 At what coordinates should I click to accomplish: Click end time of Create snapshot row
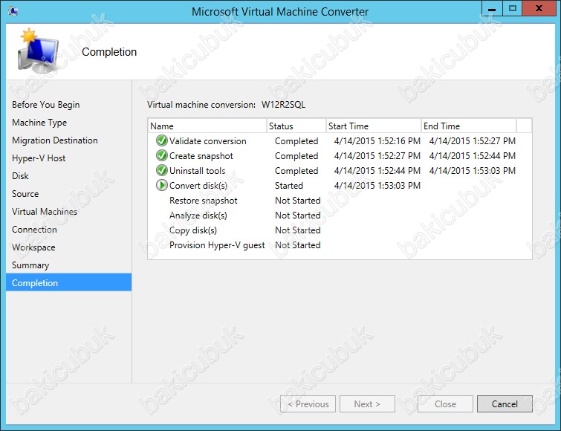pos(473,156)
